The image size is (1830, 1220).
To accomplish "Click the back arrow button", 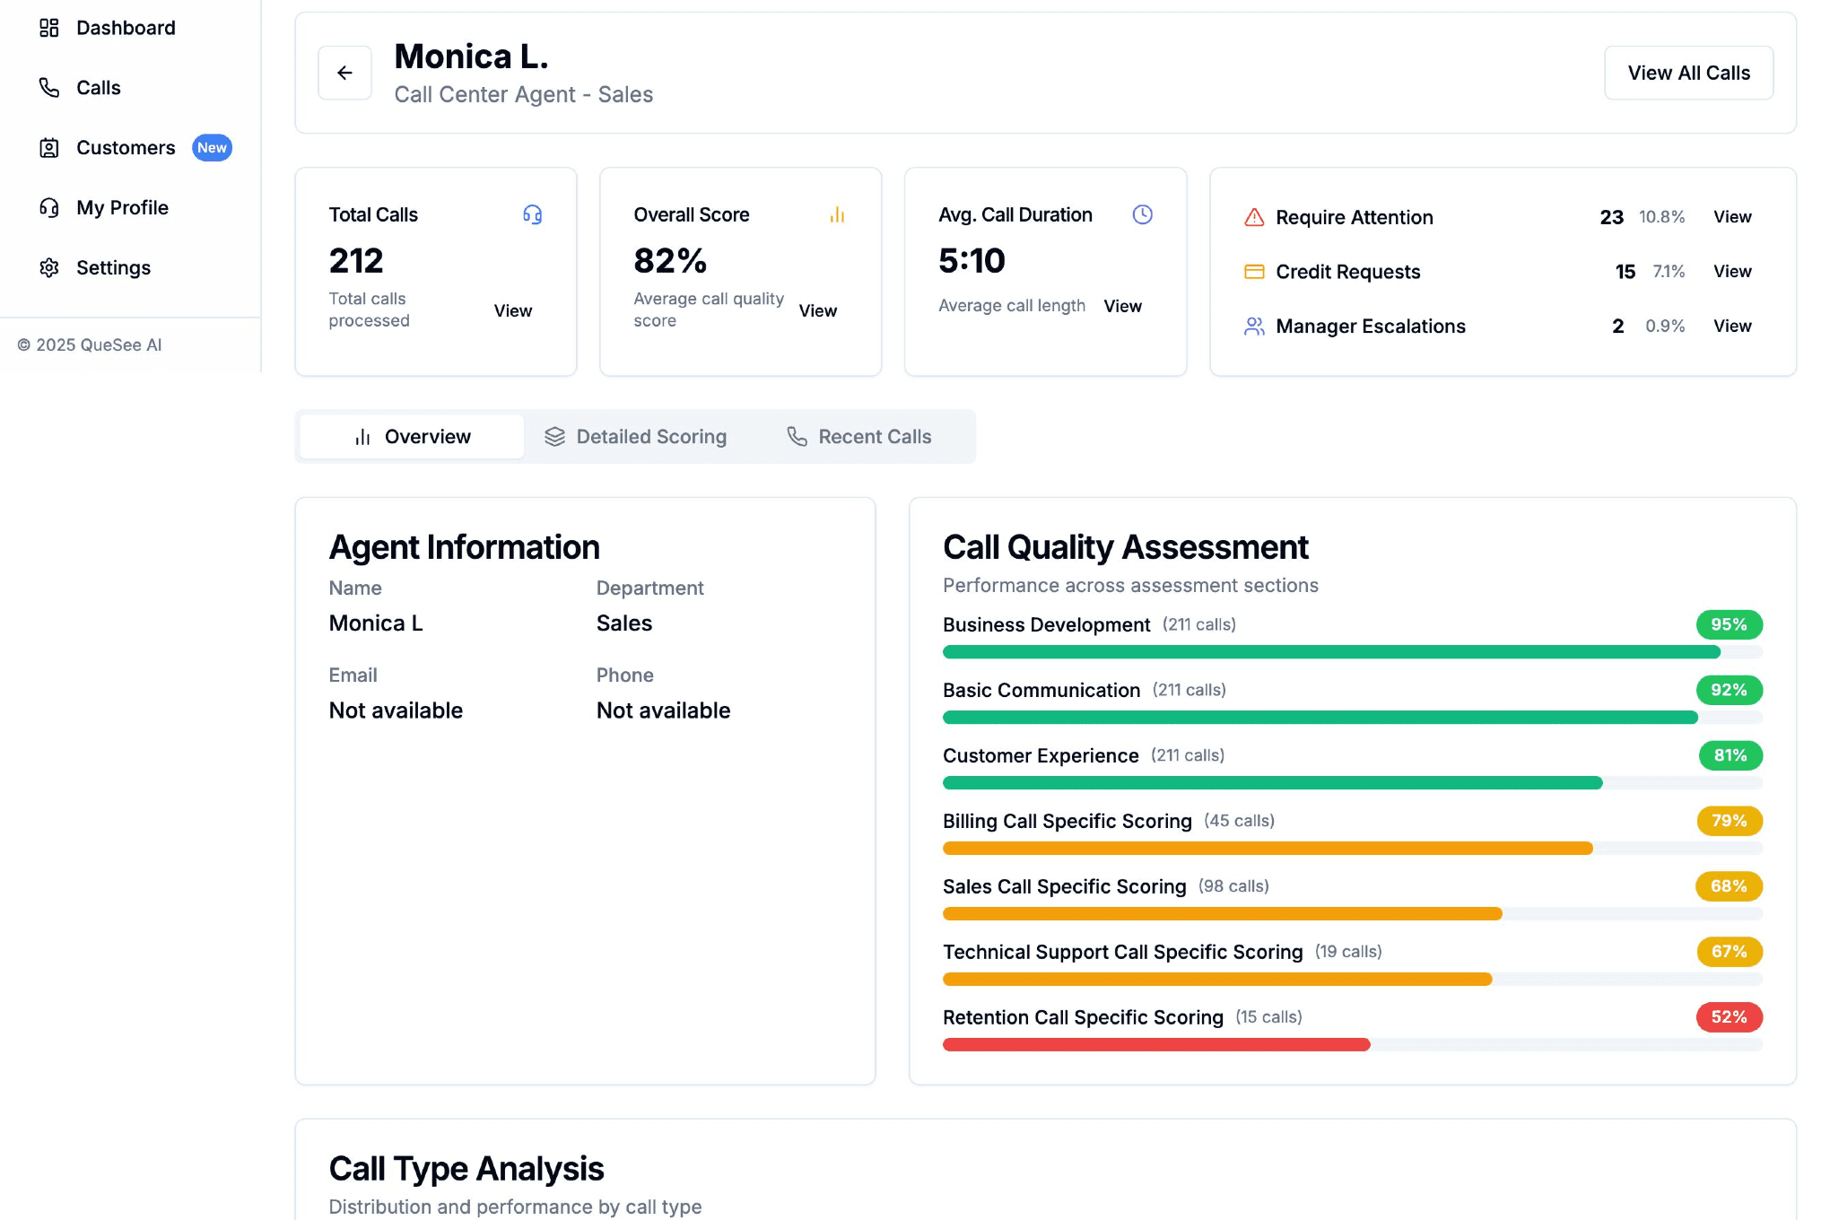I will tap(344, 73).
